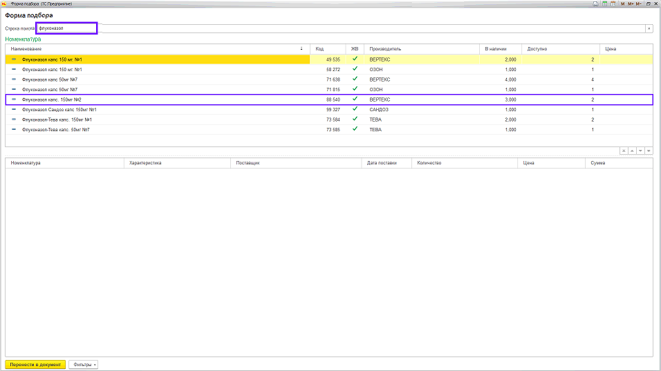Viewport: 661px width, 371px height.
Task: Open the Фильтры dropdown
Action: click(83, 364)
